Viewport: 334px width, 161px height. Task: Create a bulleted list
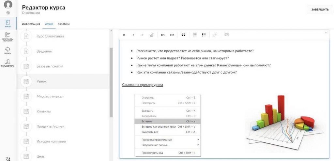click(204, 35)
